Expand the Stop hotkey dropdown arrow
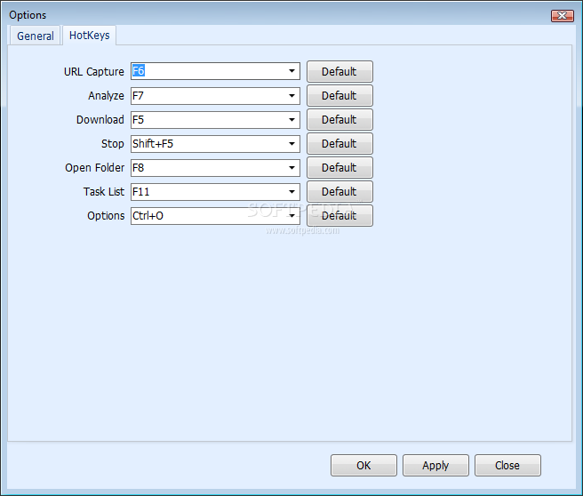Screen dimensions: 583x496 point(291,144)
